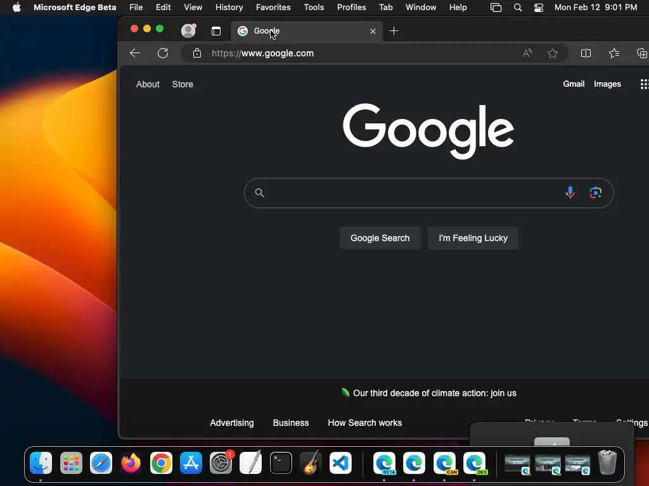The height and width of the screenshot is (486, 649).
Task: Open the Help menu
Action: [458, 7]
